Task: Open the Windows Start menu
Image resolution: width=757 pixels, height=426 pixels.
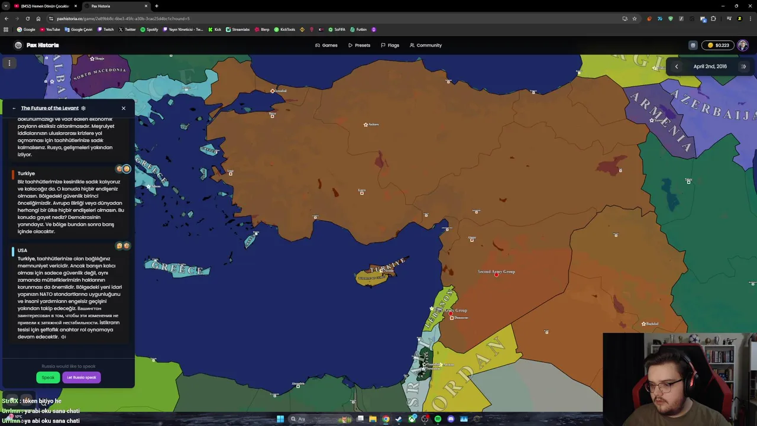Action: pos(280,419)
